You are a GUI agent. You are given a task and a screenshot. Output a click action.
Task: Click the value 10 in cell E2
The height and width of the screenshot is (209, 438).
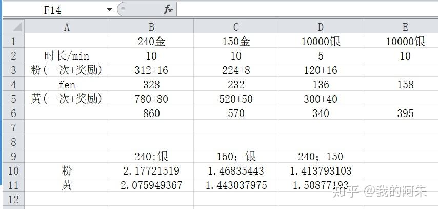pos(401,55)
